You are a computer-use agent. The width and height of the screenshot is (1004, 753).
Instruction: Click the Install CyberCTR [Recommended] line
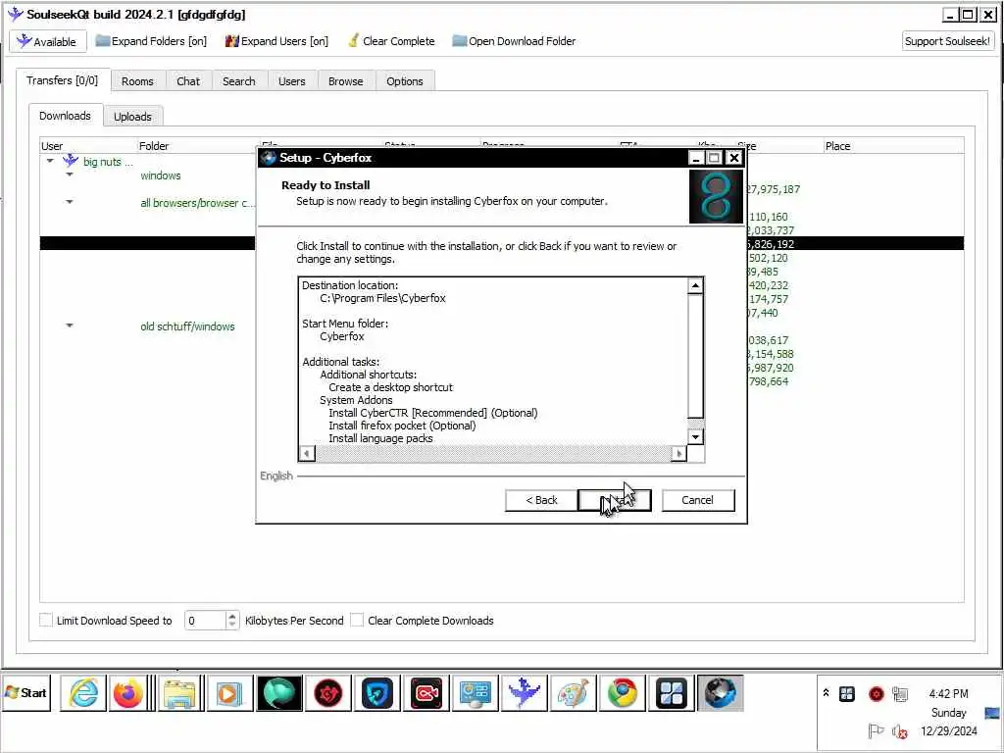(x=432, y=413)
